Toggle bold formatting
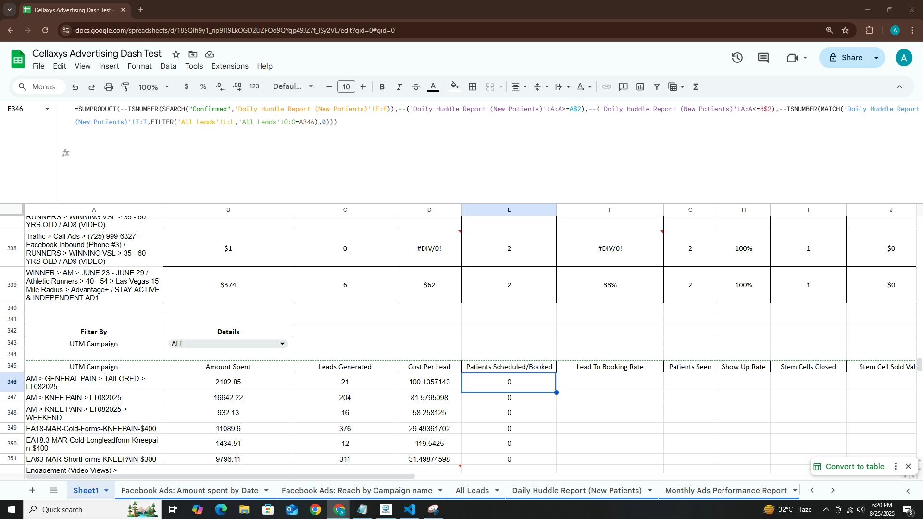The width and height of the screenshot is (923, 519). pyautogui.click(x=382, y=87)
